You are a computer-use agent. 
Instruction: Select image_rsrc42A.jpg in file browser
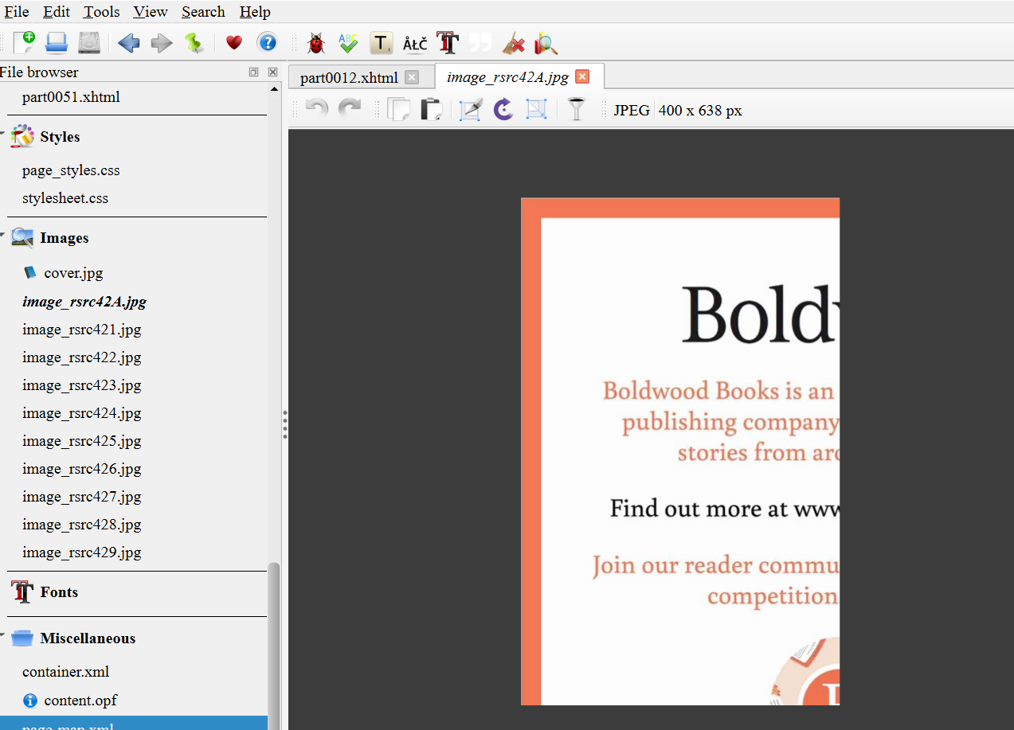pyautogui.click(x=84, y=302)
